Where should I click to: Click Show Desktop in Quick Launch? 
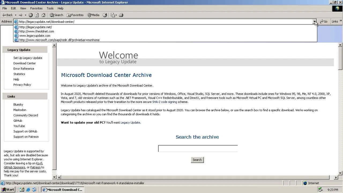(x=22, y=190)
